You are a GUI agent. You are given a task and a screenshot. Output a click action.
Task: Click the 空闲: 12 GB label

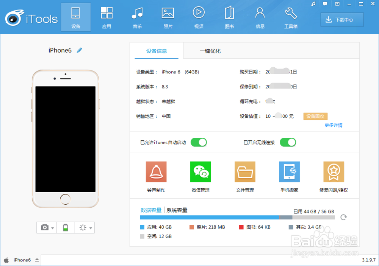159,236
